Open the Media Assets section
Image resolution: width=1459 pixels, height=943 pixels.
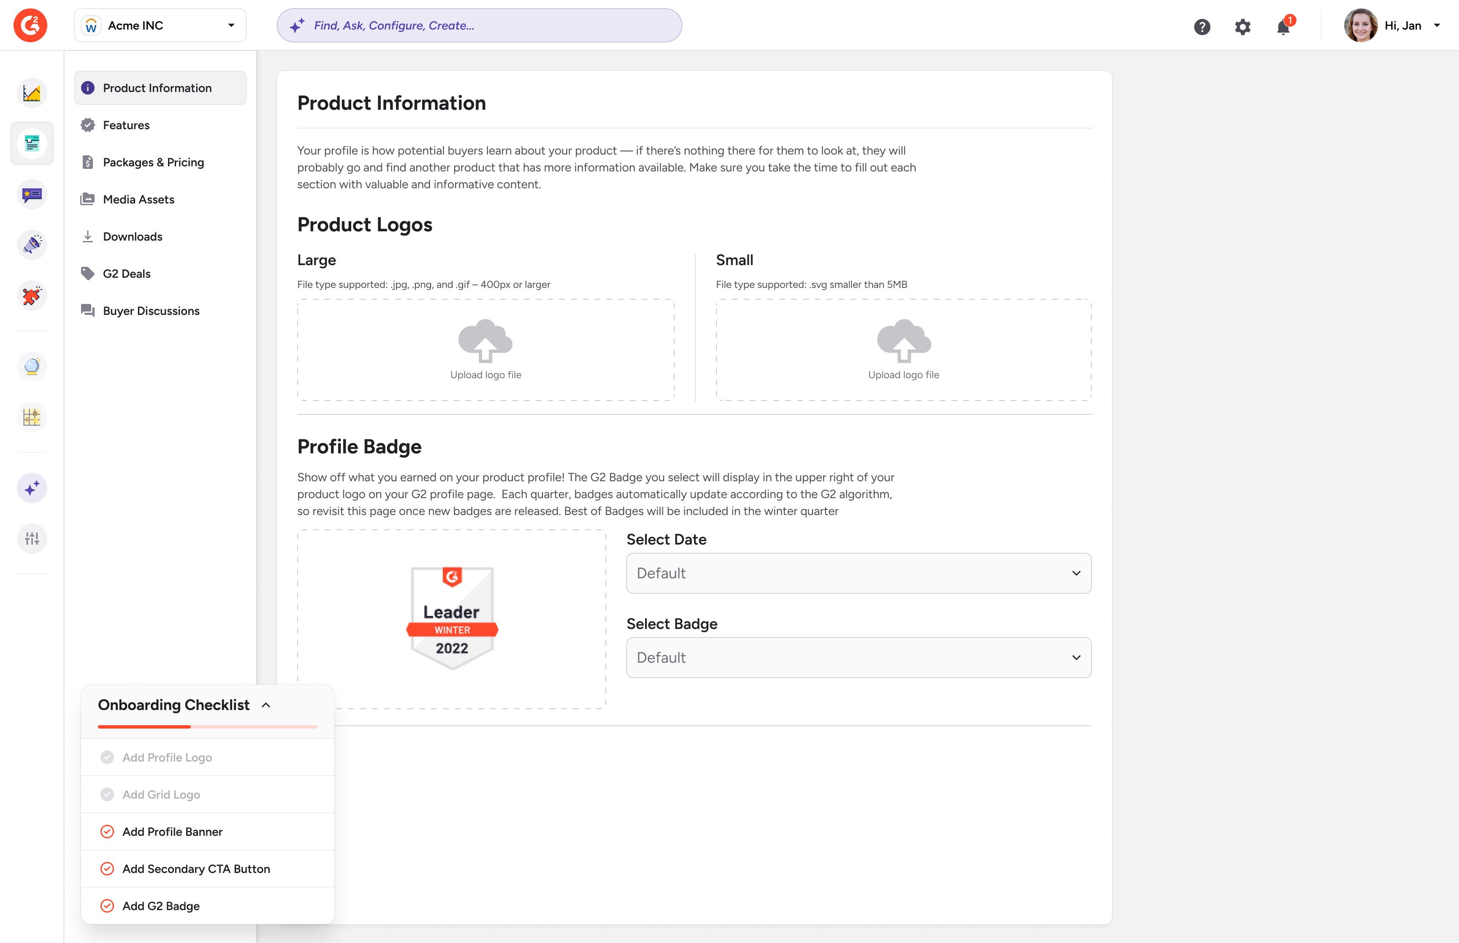(x=138, y=200)
